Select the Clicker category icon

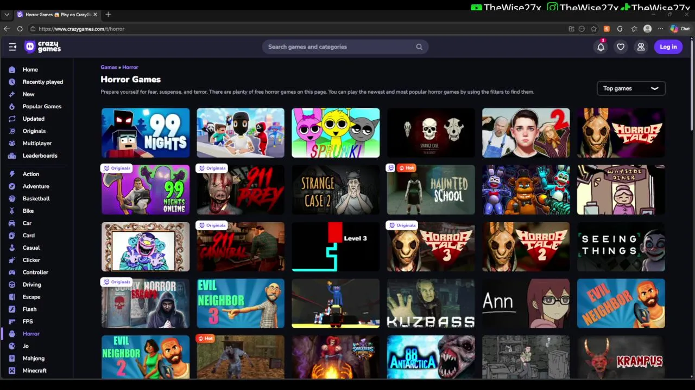(x=12, y=260)
